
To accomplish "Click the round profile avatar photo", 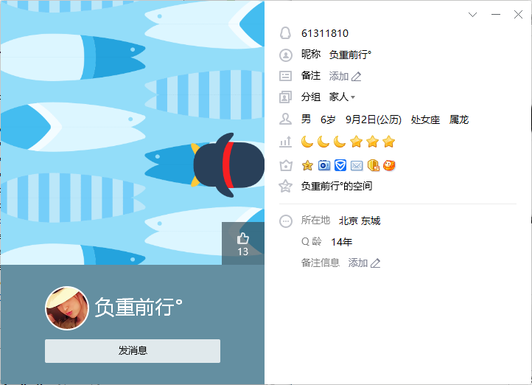I will click(67, 308).
